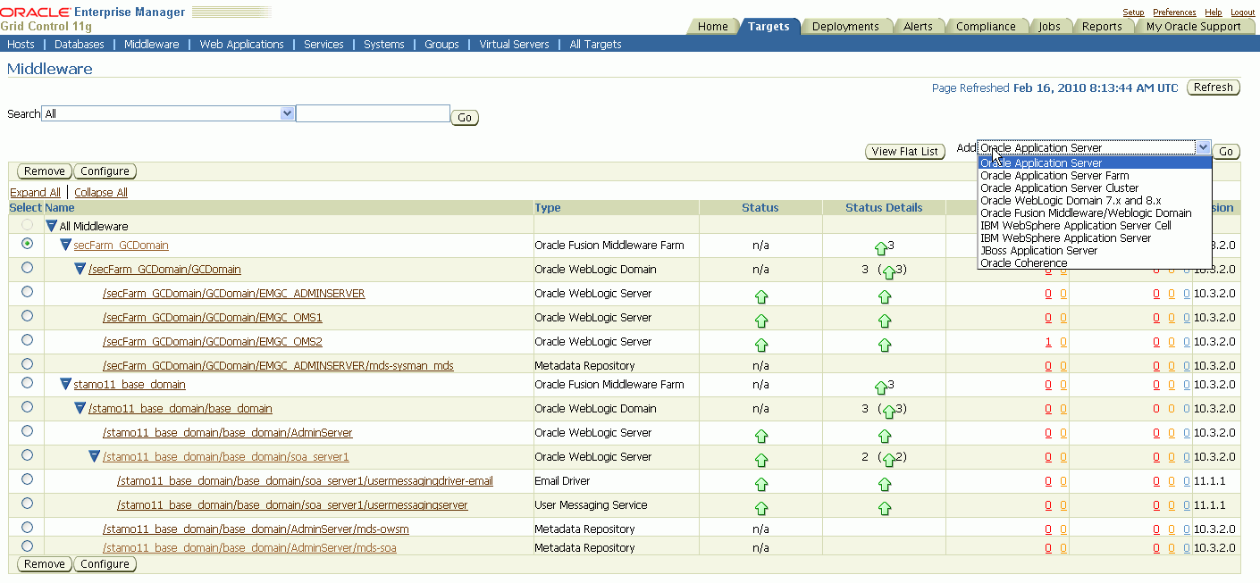This screenshot has height=583, width=1260.
Task: Go to Databases subtab
Action: 79,44
